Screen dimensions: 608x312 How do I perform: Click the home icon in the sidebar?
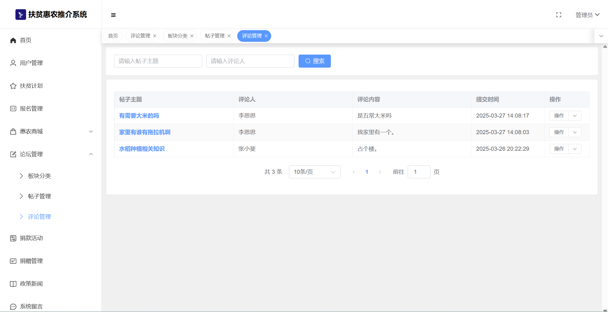pyautogui.click(x=13, y=40)
